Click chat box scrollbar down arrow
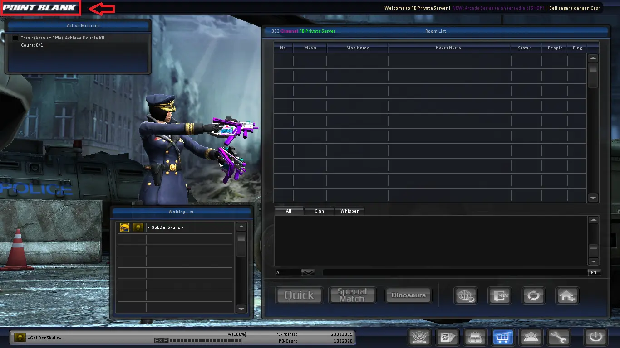This screenshot has height=348, width=620. pos(594,261)
